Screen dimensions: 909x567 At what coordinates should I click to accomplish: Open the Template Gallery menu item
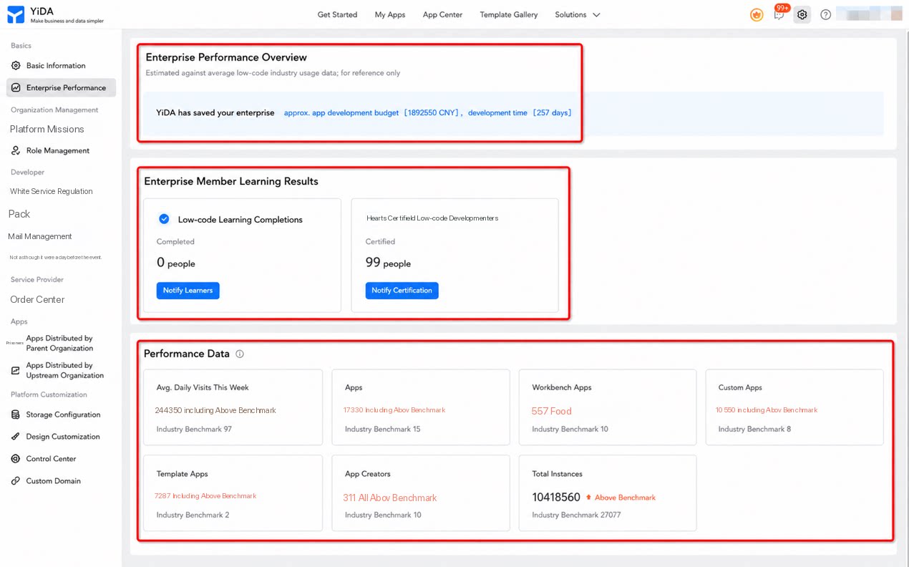(508, 14)
